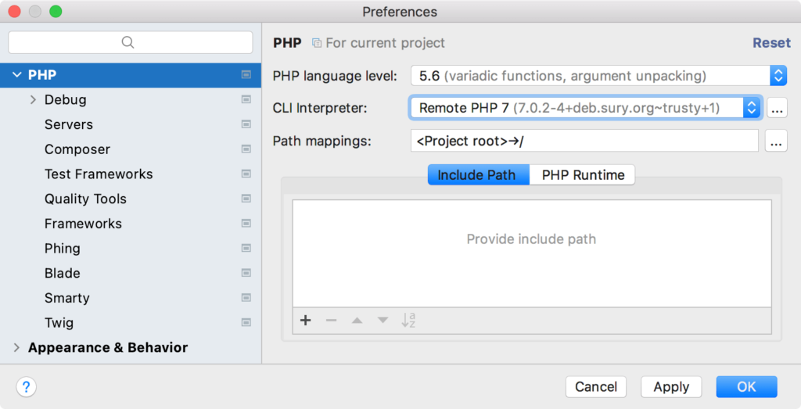Open the PHP language level dropdown
The width and height of the screenshot is (801, 409).
click(x=598, y=76)
